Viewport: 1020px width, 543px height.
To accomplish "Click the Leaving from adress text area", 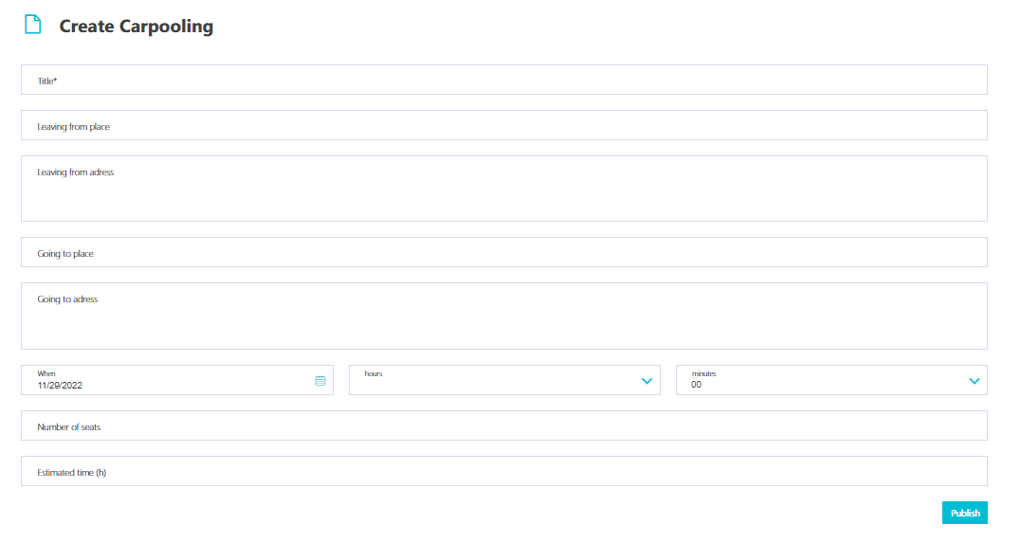I will pyautogui.click(x=504, y=189).
